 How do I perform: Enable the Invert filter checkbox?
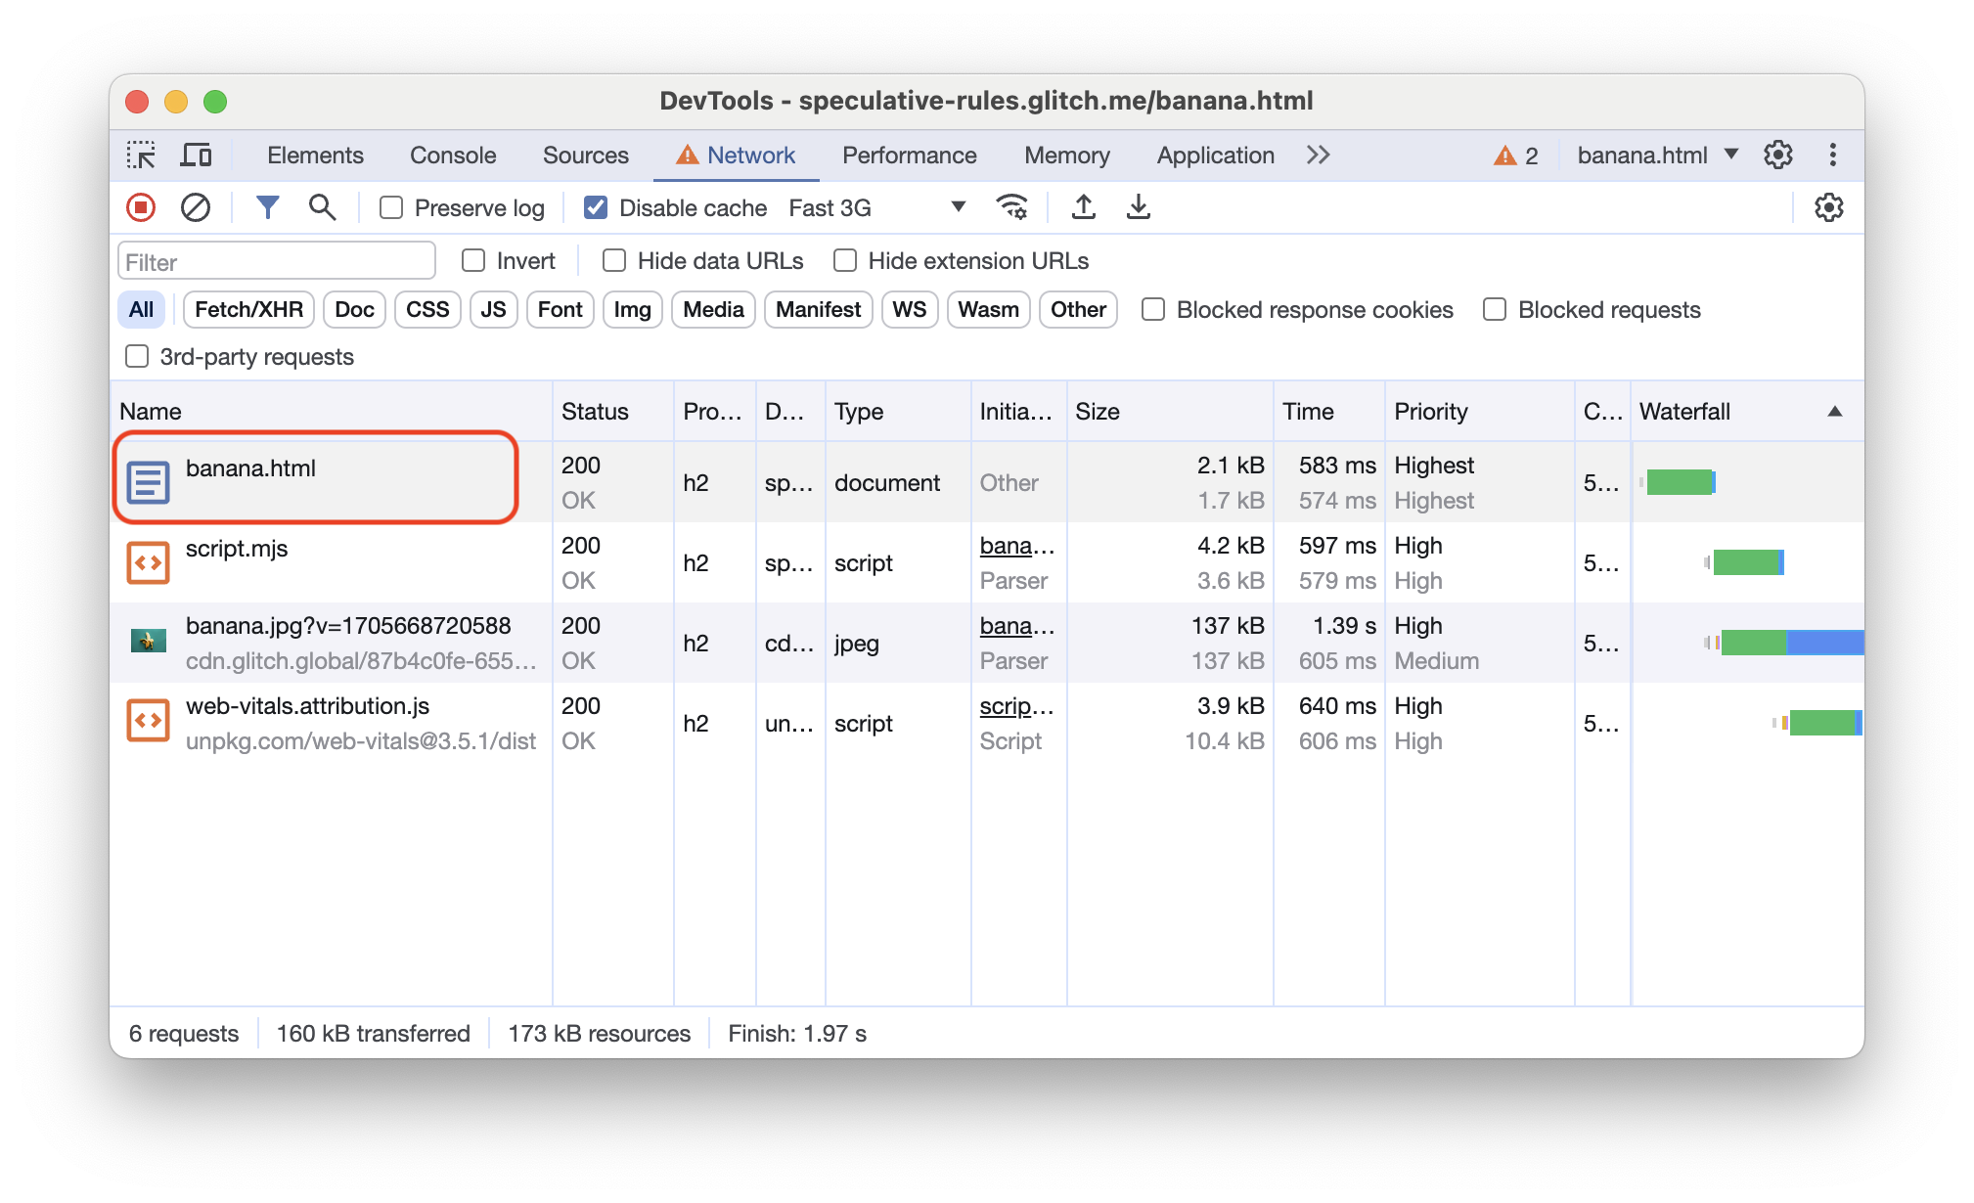pos(473,259)
